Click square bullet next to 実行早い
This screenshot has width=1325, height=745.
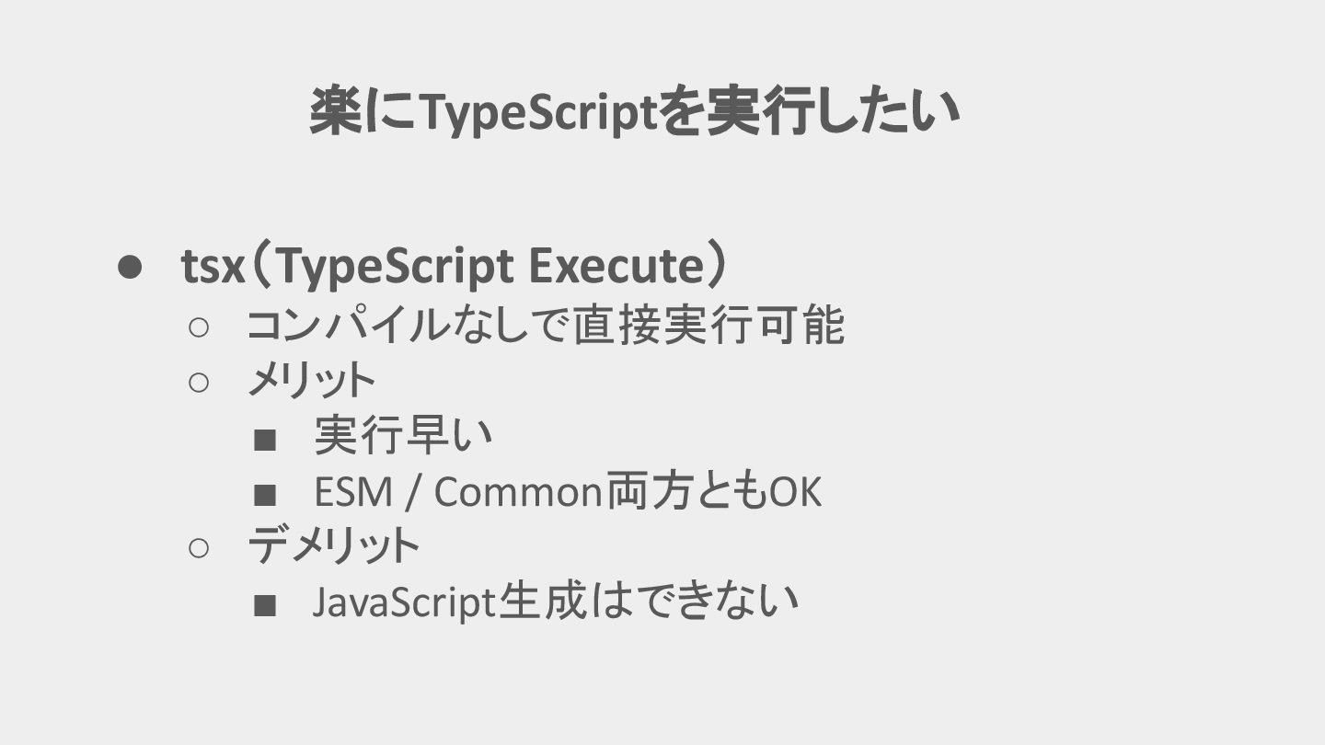tap(265, 441)
